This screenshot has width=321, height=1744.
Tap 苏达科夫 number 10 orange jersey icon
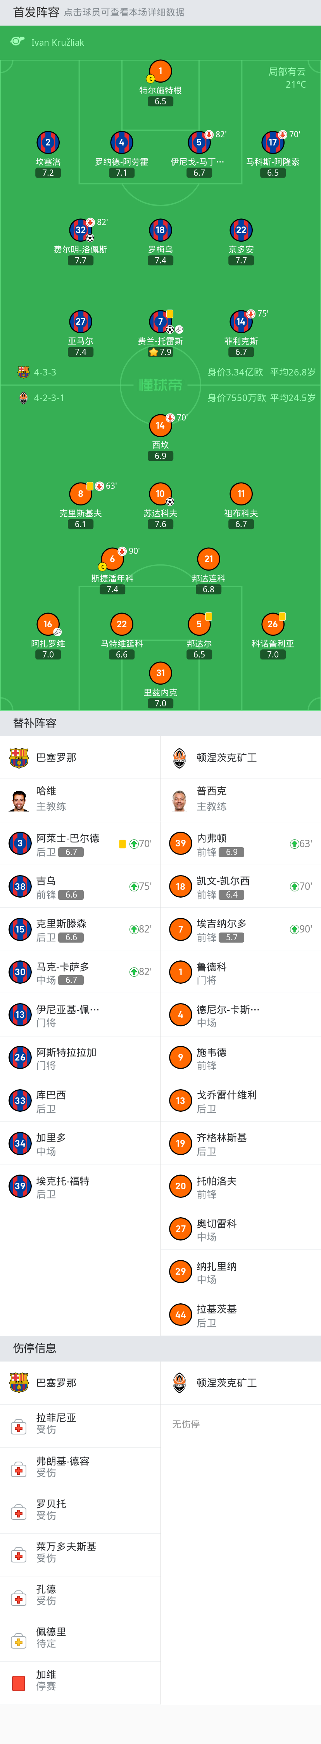[160, 493]
